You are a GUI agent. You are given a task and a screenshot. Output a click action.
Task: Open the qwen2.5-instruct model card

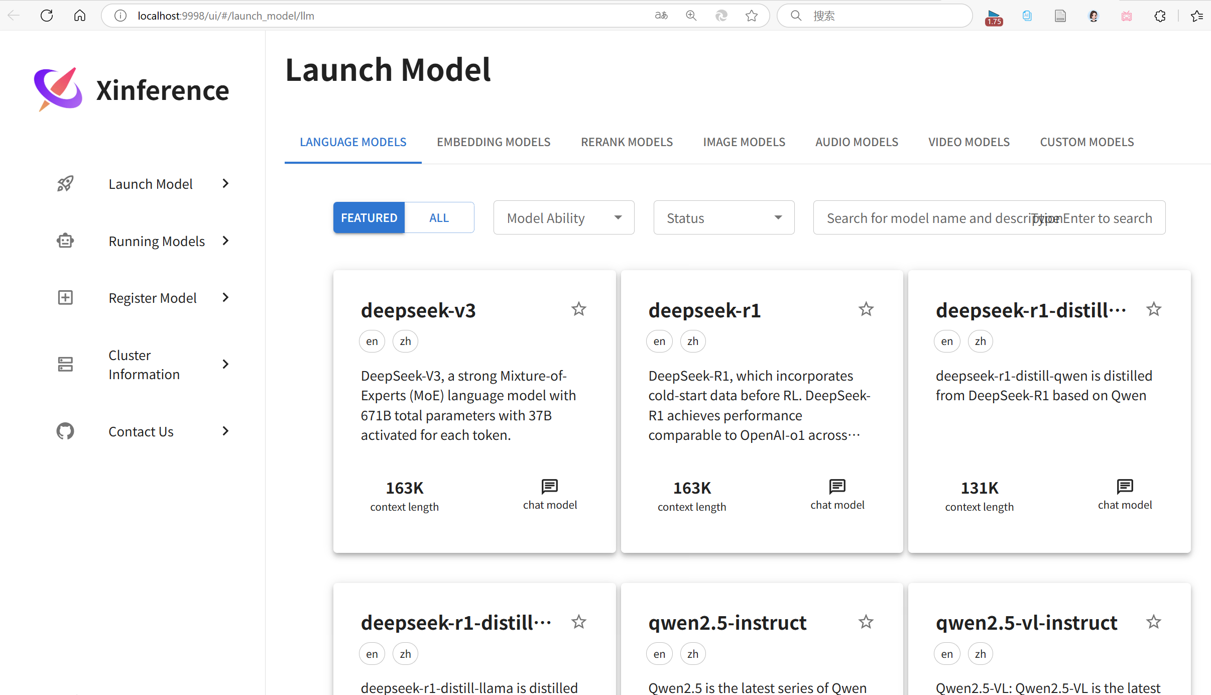(727, 623)
